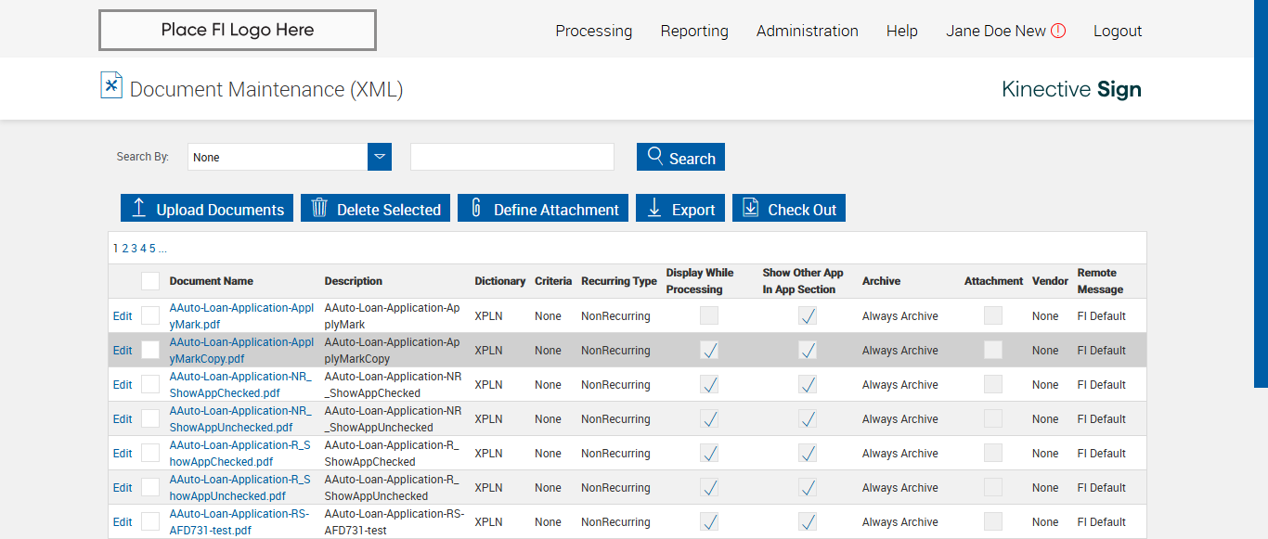Select checkbox for AAuto-Loan-Application-ApplyMark.pdf row
The width and height of the screenshot is (1268, 539).
(150, 315)
